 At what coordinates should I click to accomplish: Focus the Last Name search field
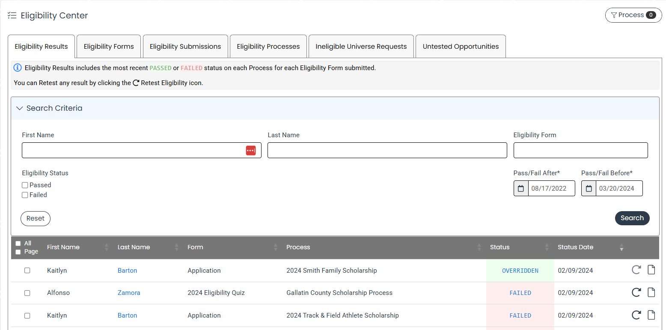coord(387,150)
